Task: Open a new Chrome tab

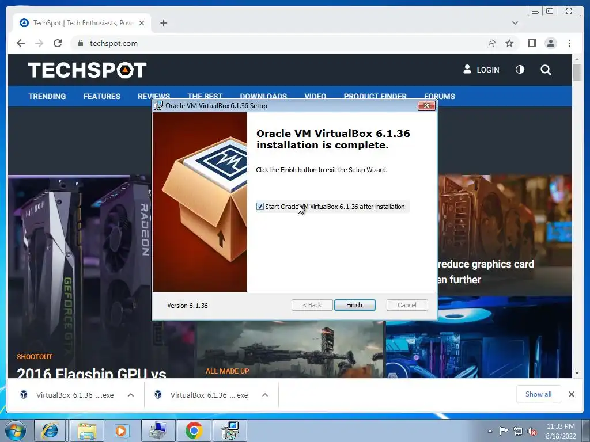Action: pos(163,23)
